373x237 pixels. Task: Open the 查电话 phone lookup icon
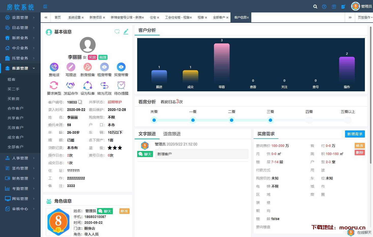click(54, 67)
